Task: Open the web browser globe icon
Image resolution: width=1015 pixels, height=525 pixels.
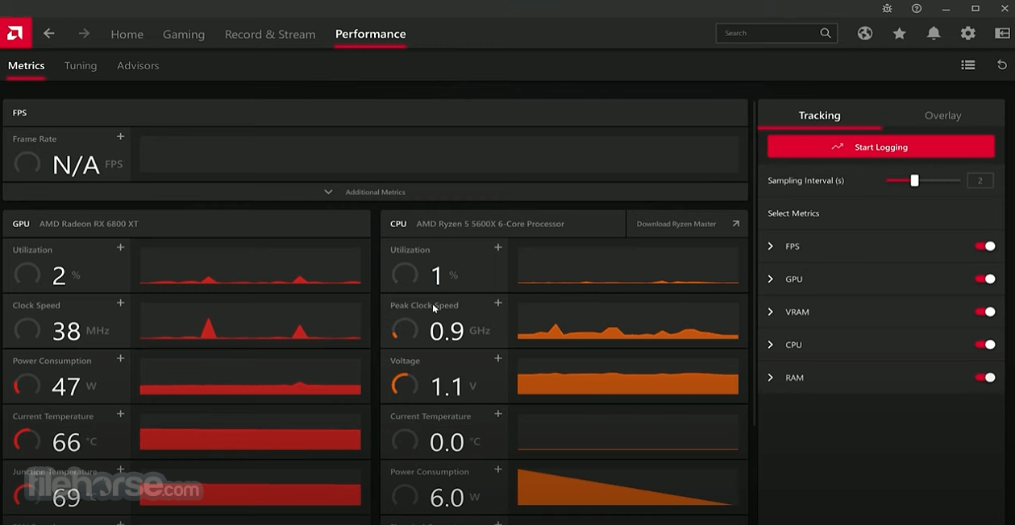Action: click(865, 34)
